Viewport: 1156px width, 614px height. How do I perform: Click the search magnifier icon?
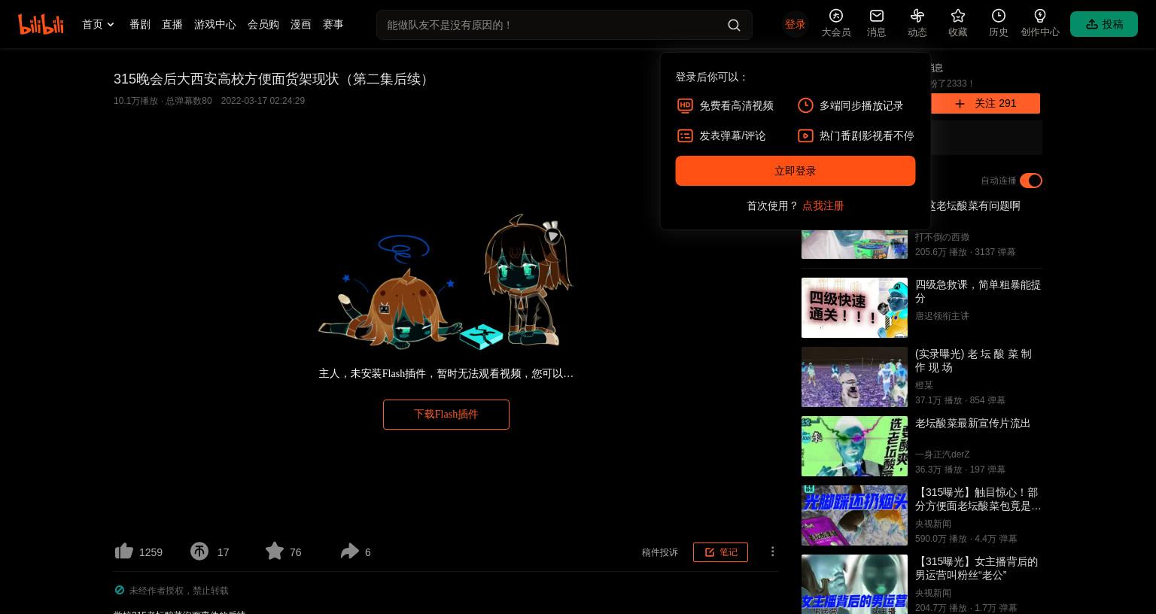point(734,25)
